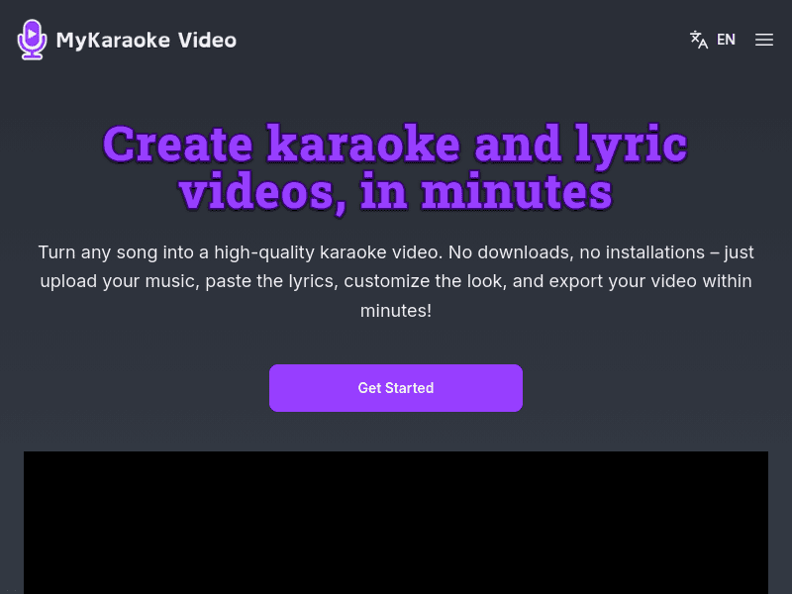Click the karaoke videos headline text
This screenshot has height=594, width=792.
point(396,166)
